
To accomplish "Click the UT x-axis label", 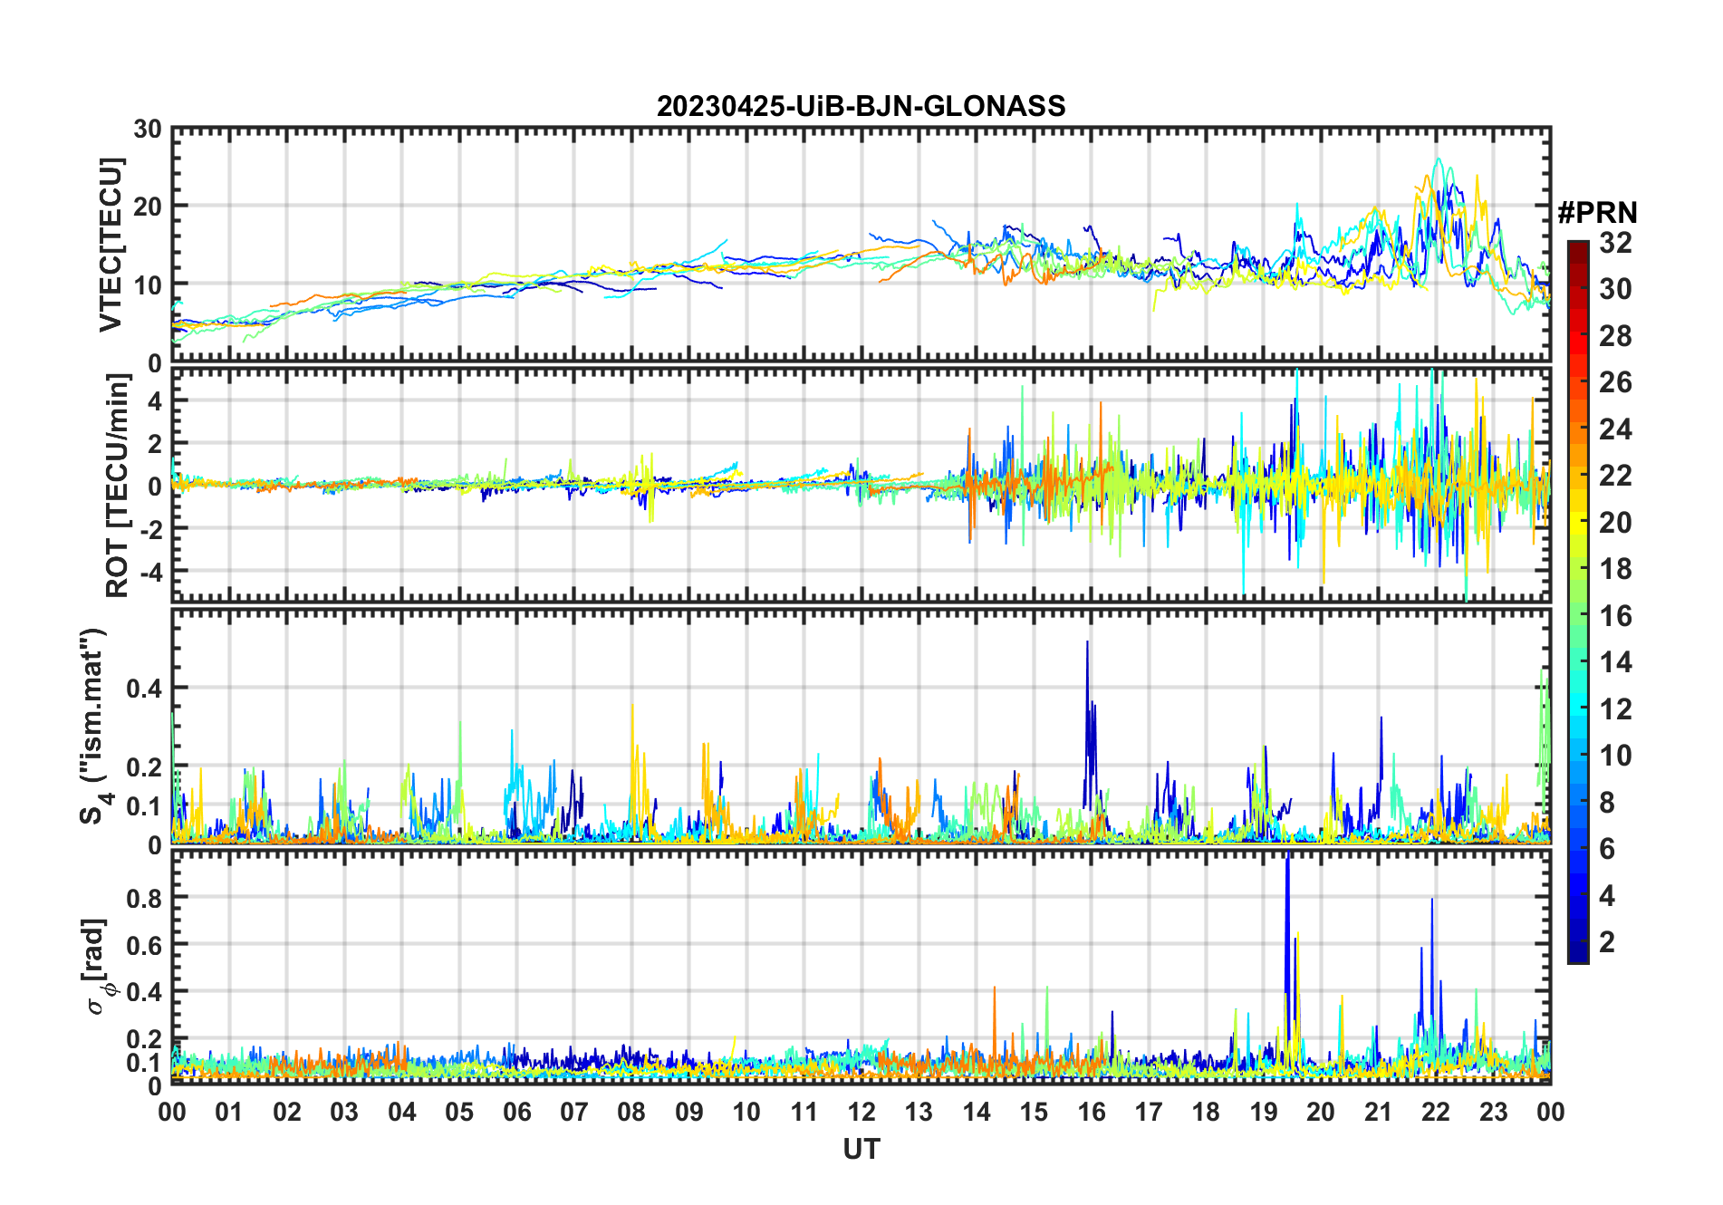I will (861, 1149).
